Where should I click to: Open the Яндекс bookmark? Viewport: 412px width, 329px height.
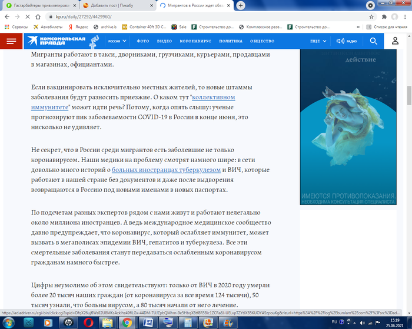(x=78, y=27)
